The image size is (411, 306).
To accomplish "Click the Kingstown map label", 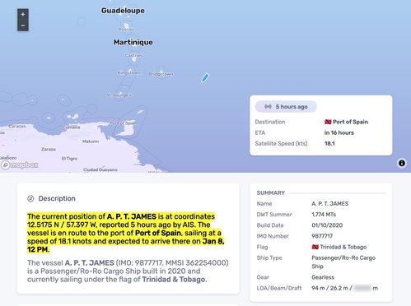I will [129, 73].
